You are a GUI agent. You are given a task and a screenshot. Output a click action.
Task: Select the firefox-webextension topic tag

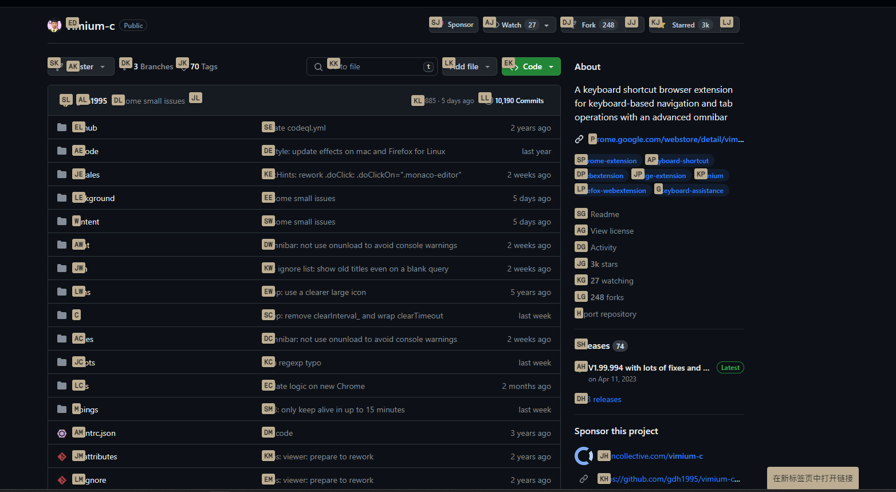612,191
